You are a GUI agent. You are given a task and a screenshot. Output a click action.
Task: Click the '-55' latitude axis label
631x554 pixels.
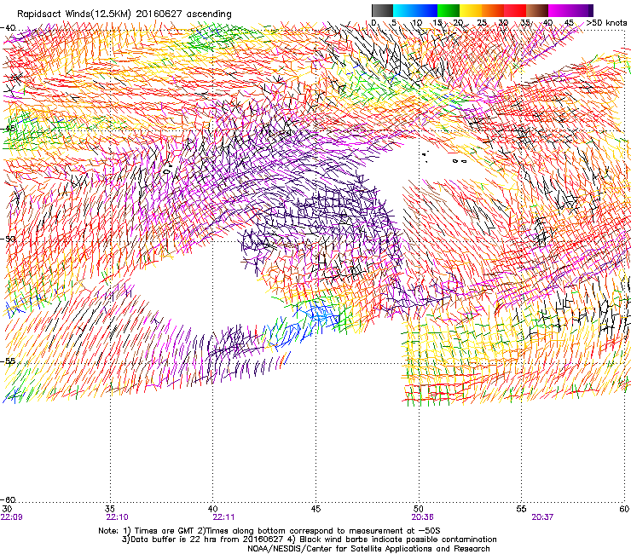tap(8, 361)
